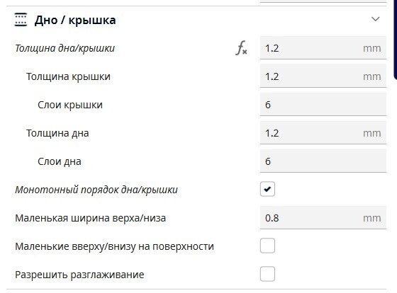This screenshot has width=397, height=293.
Task: Click the Дно / крышка section icon
Action: [x=21, y=20]
